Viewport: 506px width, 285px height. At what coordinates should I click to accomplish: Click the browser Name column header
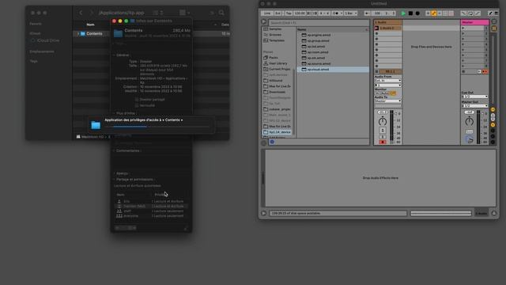333,29
